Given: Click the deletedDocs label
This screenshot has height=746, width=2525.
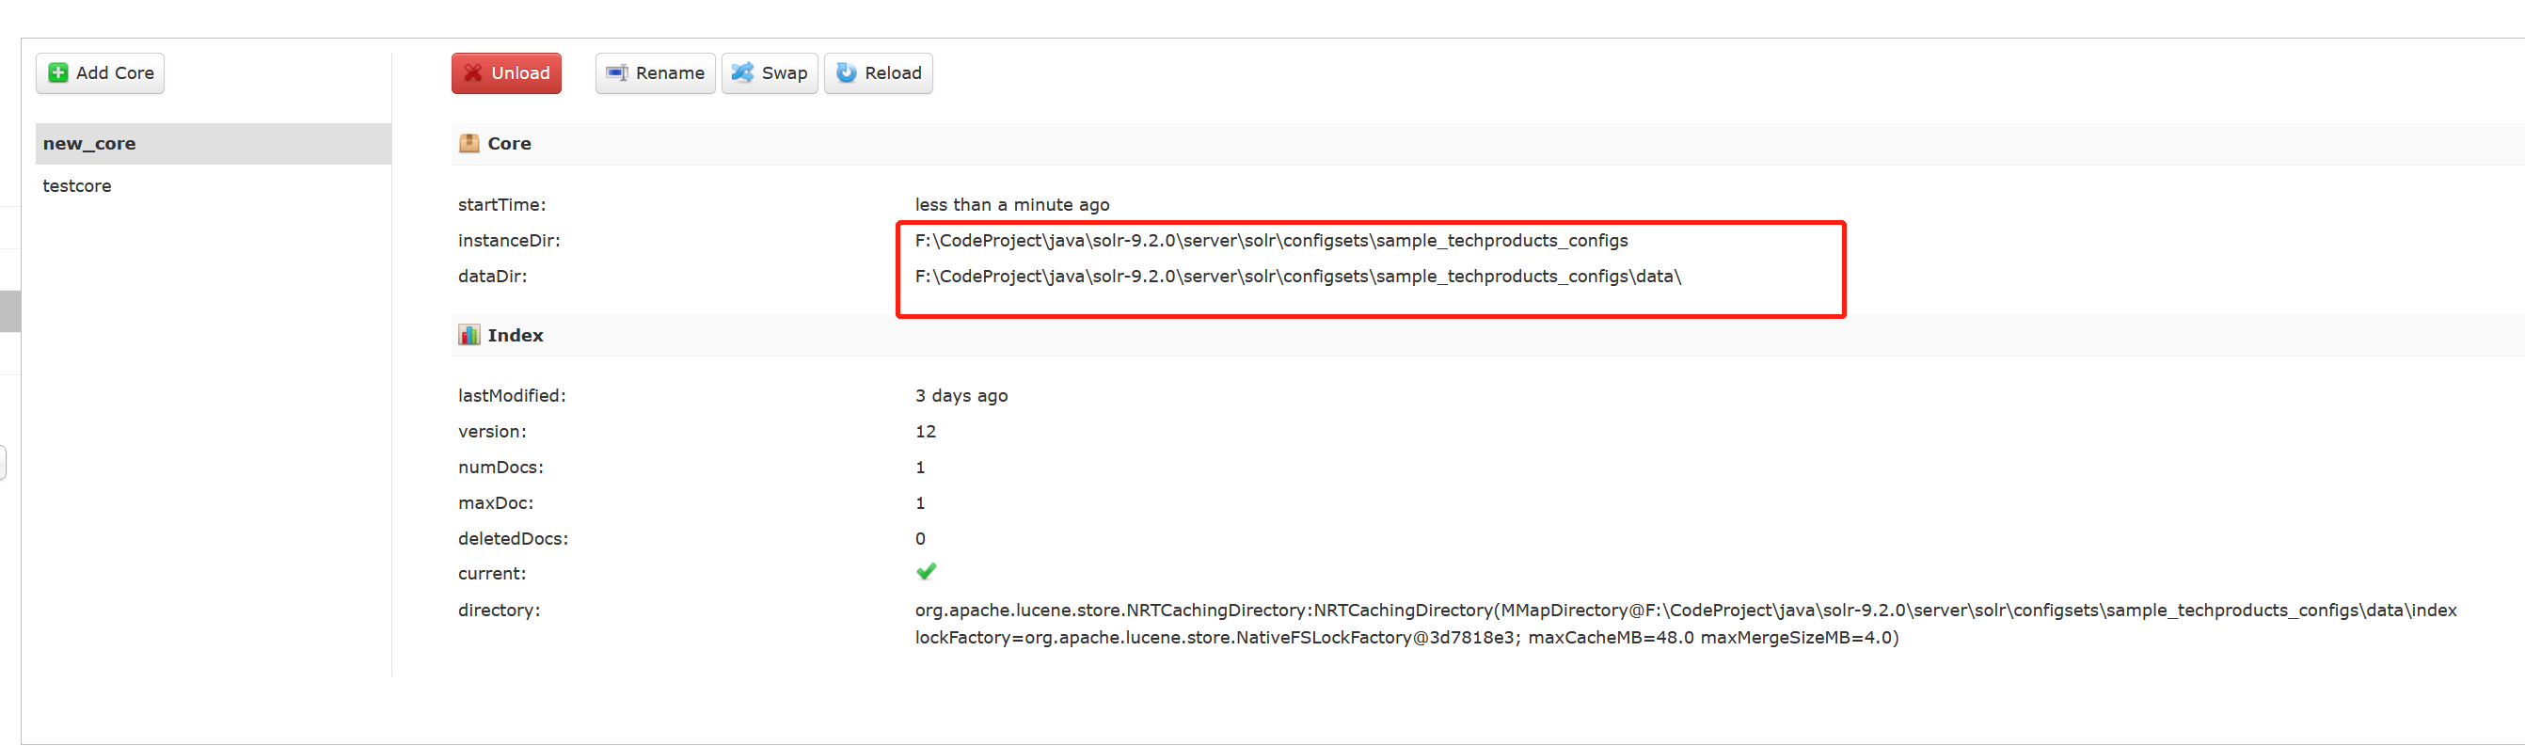Looking at the screenshot, I should 513,539.
